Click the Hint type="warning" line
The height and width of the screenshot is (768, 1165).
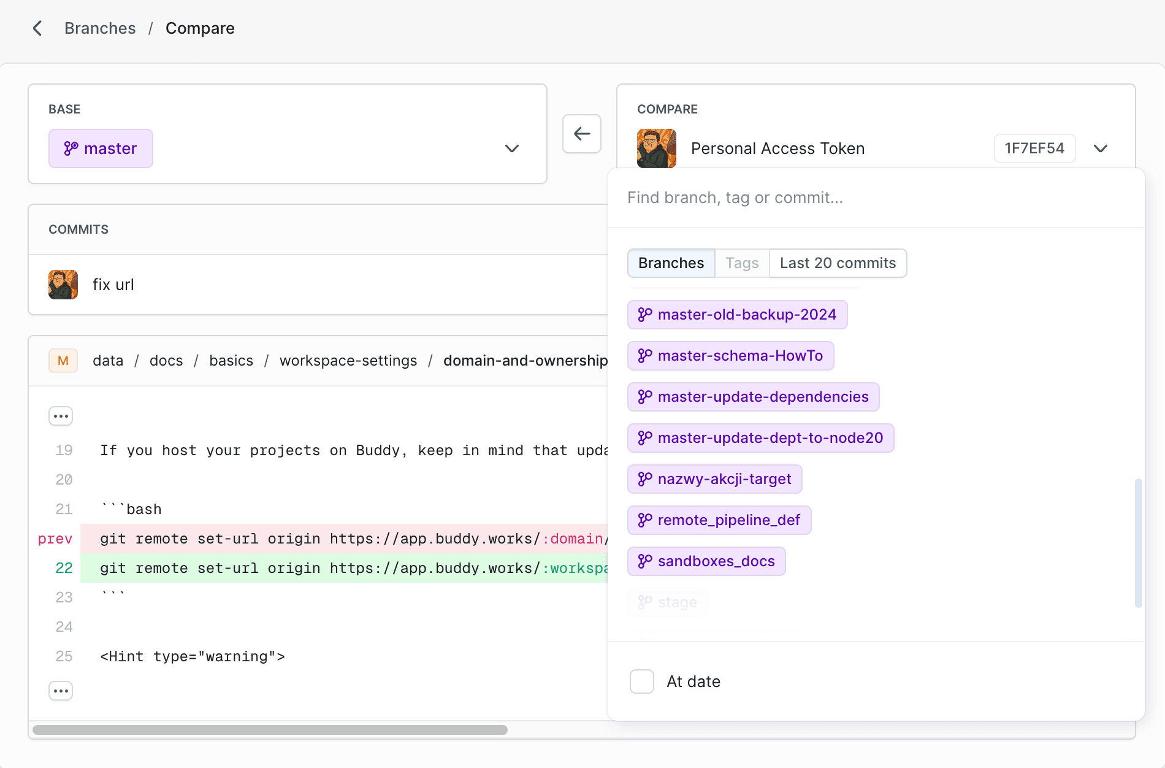tap(193, 656)
